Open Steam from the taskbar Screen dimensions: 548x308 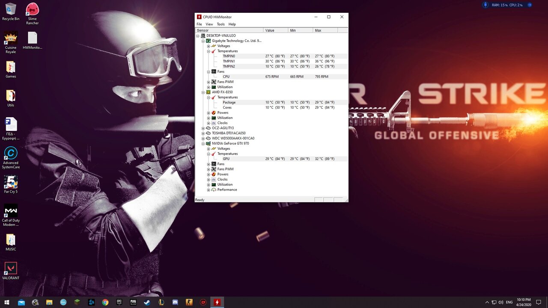(147, 302)
